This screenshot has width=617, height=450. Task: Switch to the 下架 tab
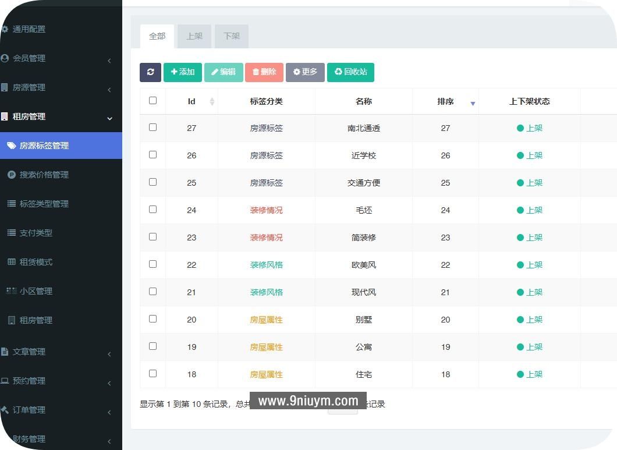click(231, 36)
